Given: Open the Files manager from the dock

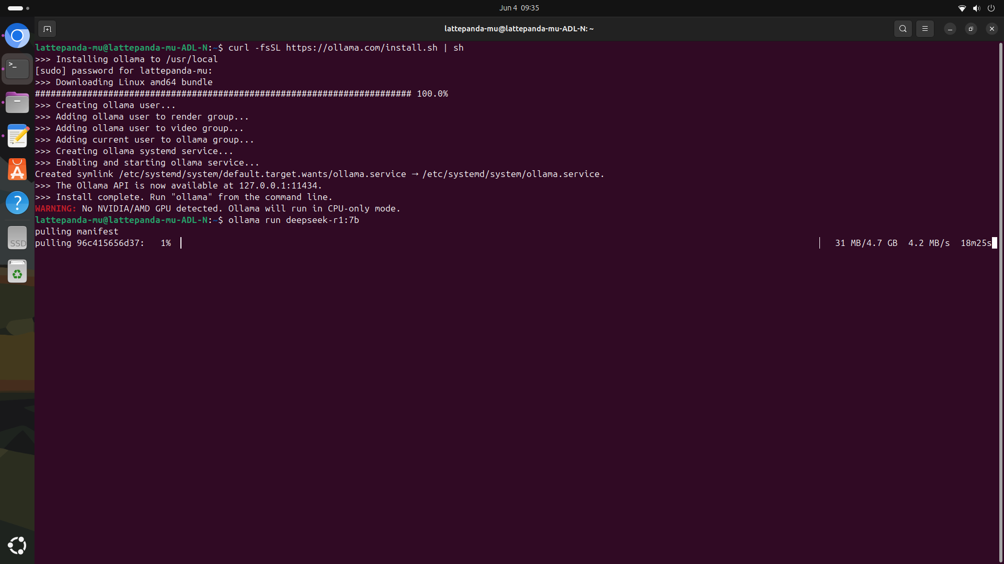Looking at the screenshot, I should pos(17,102).
